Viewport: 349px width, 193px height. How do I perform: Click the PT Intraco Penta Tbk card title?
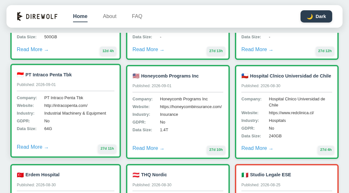pyautogui.click(x=48, y=75)
